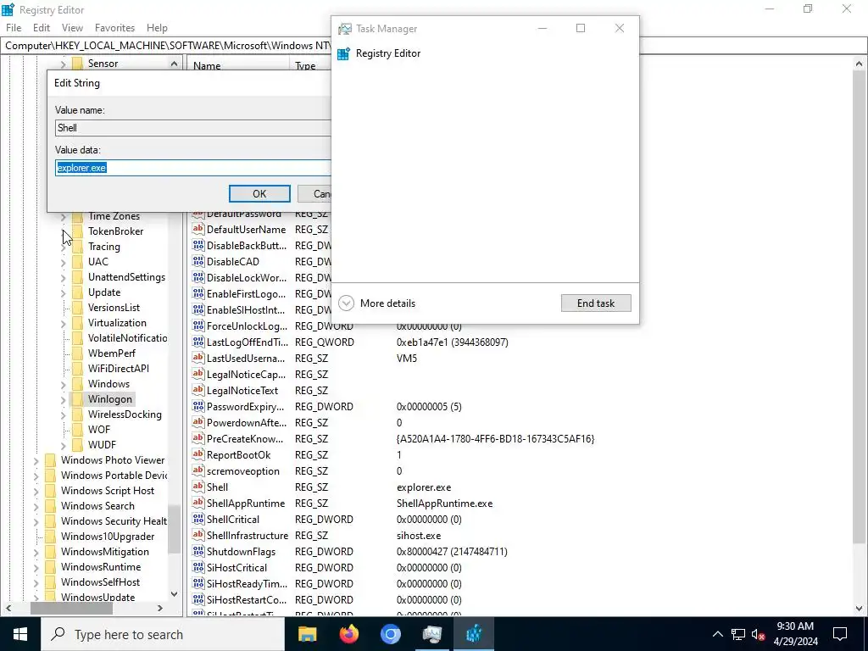This screenshot has height=651, width=868.
Task: Click the PasswordExpiry... DWORD icon
Action: [x=198, y=407]
